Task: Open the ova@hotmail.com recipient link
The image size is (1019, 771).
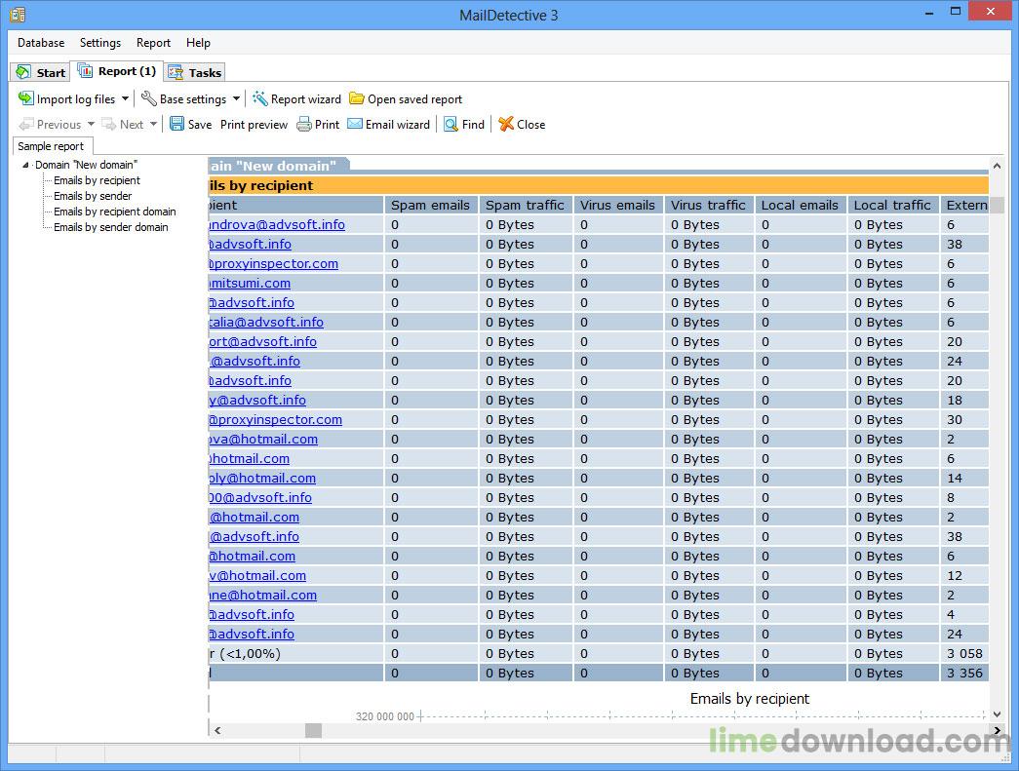Action: click(x=263, y=439)
